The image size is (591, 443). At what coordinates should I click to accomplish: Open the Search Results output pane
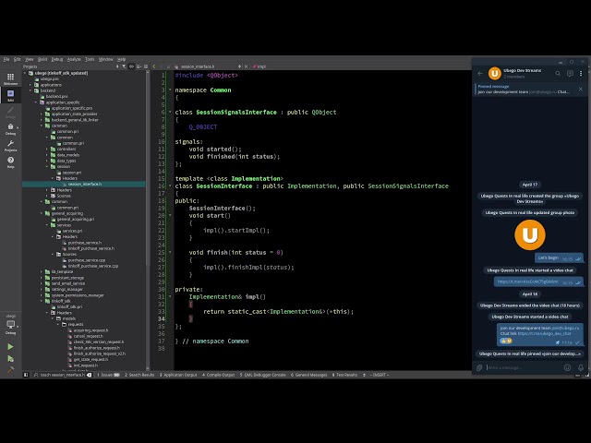pyautogui.click(x=139, y=375)
